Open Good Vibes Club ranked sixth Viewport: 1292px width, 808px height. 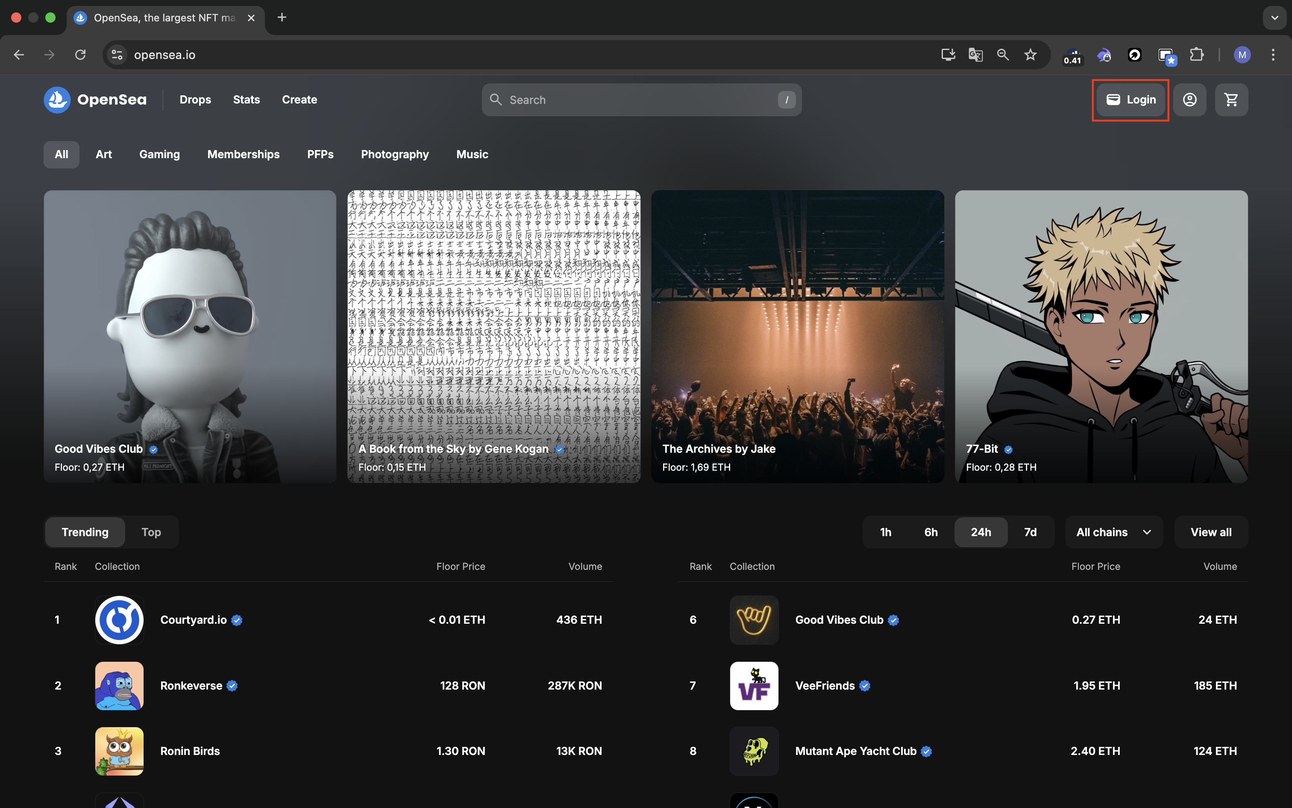click(x=963, y=620)
